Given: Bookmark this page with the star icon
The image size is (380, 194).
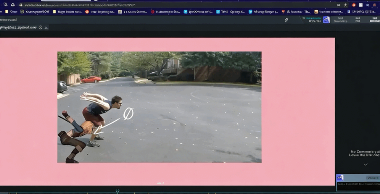Looking at the screenshot, I should (x=345, y=5).
